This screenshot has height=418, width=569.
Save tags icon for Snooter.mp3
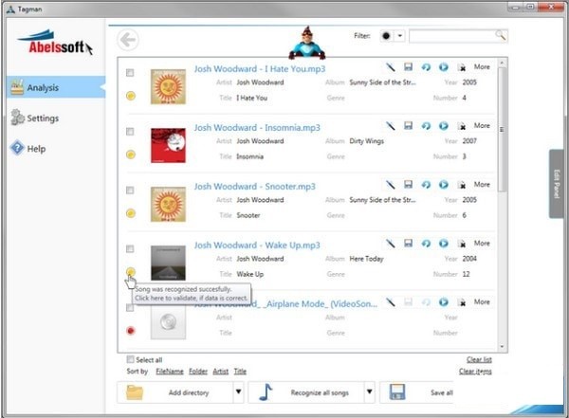tap(408, 185)
